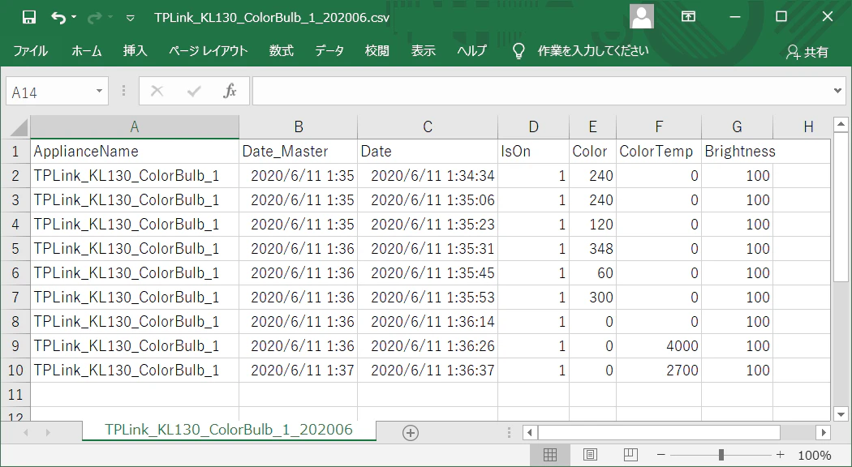Open the 表示 ribbon tab
This screenshot has width=852, height=467.
(424, 51)
